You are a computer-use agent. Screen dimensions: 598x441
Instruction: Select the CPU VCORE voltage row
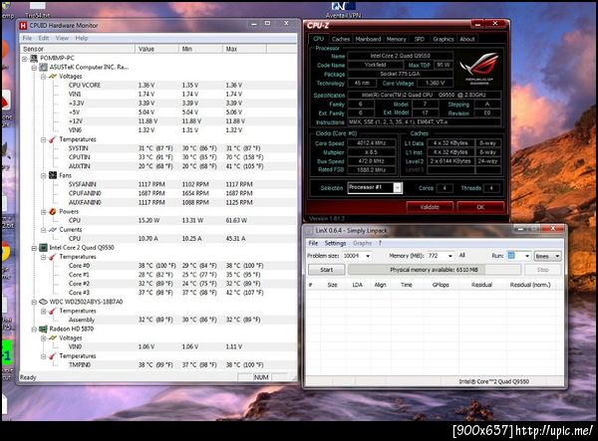coord(158,86)
